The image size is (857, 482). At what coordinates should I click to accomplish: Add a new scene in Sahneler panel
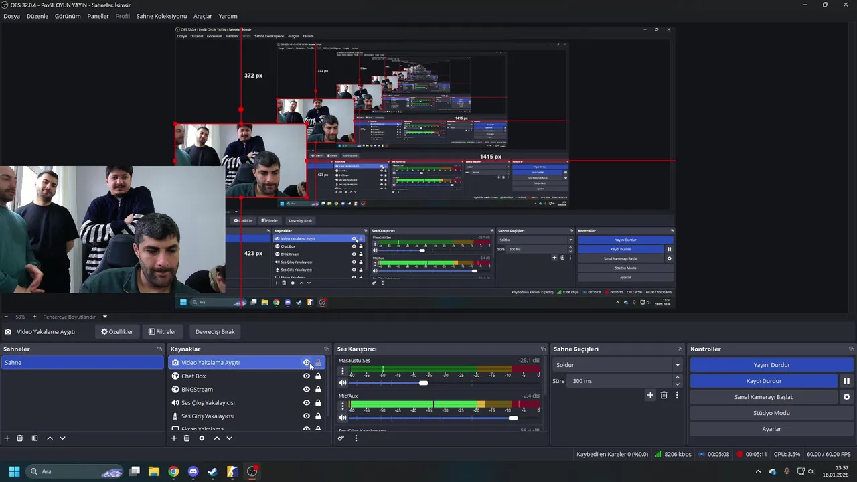click(x=7, y=438)
